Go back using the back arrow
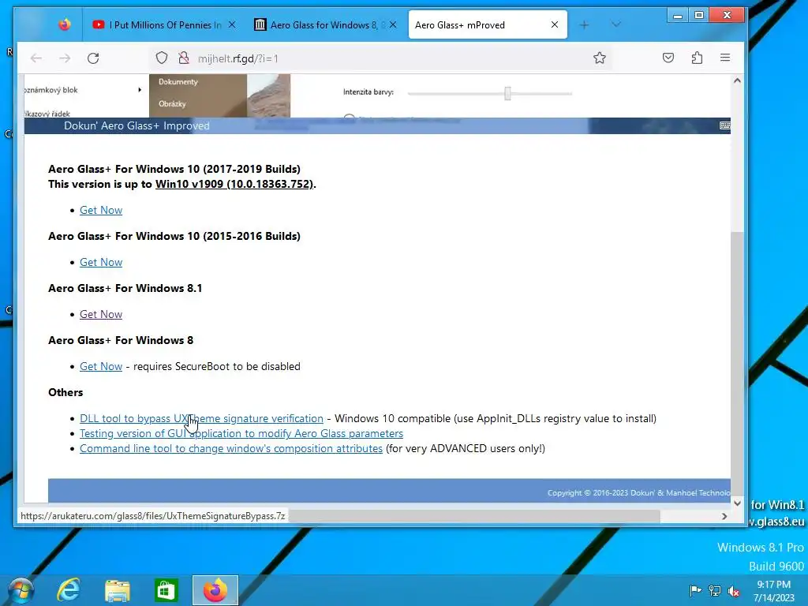The height and width of the screenshot is (606, 808). 36,58
